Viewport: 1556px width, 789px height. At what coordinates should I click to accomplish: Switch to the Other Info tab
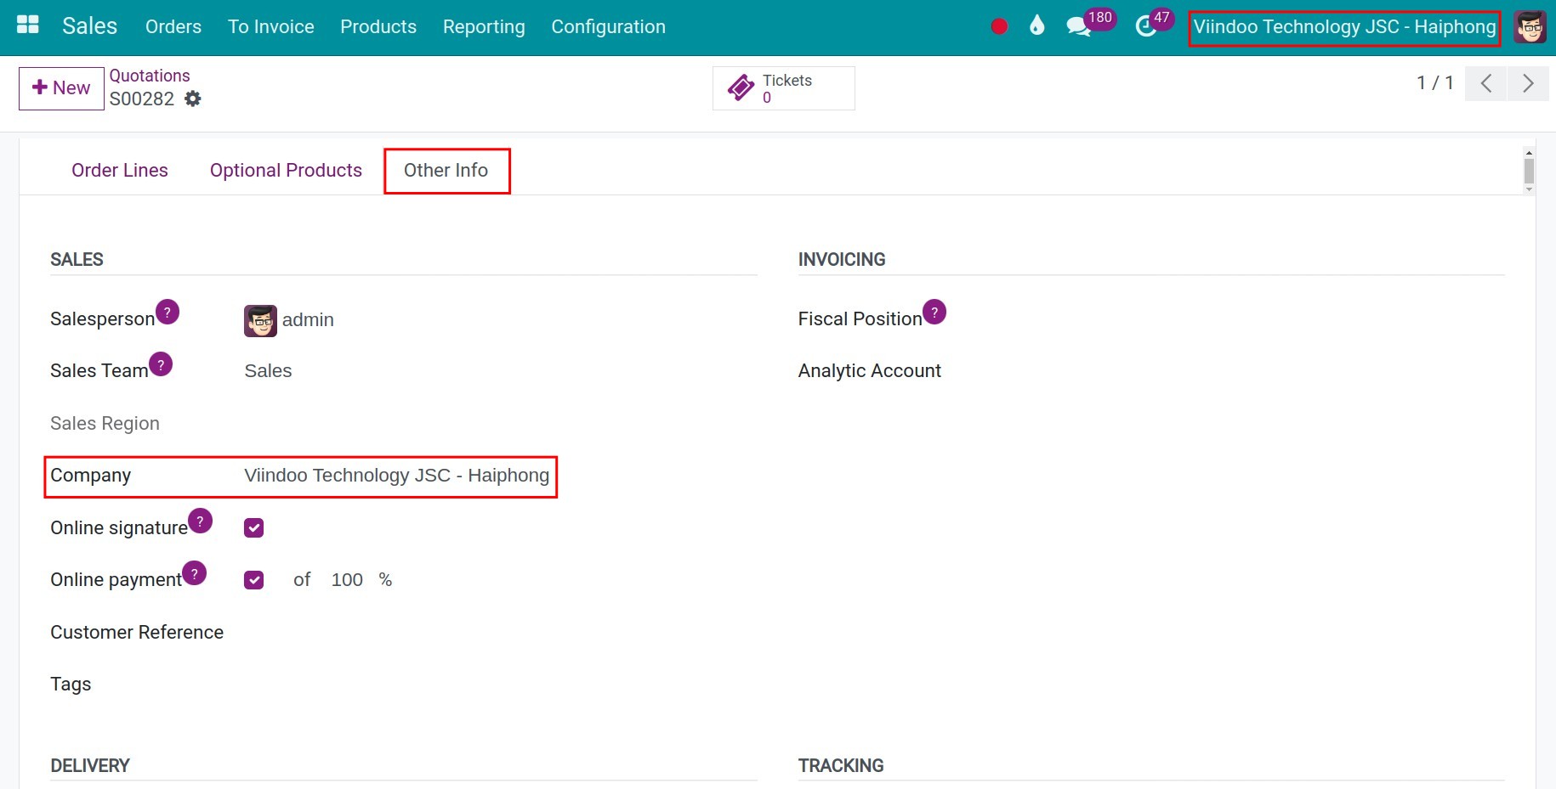(x=446, y=171)
